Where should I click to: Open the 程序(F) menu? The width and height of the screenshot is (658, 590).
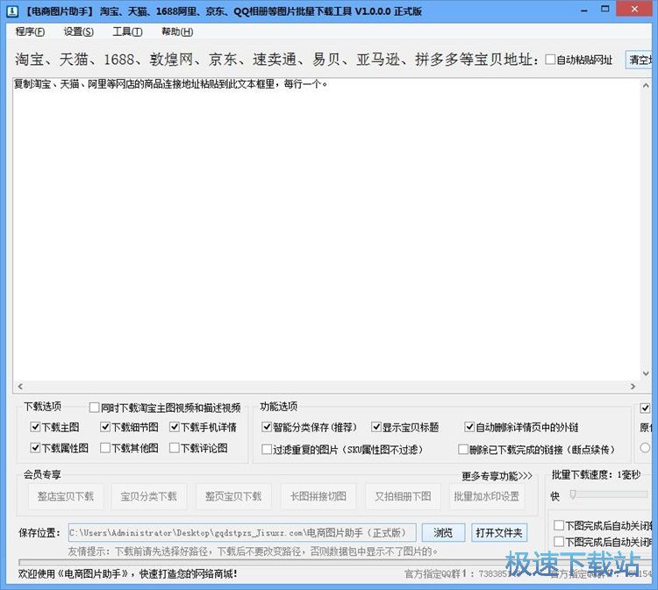pos(30,32)
